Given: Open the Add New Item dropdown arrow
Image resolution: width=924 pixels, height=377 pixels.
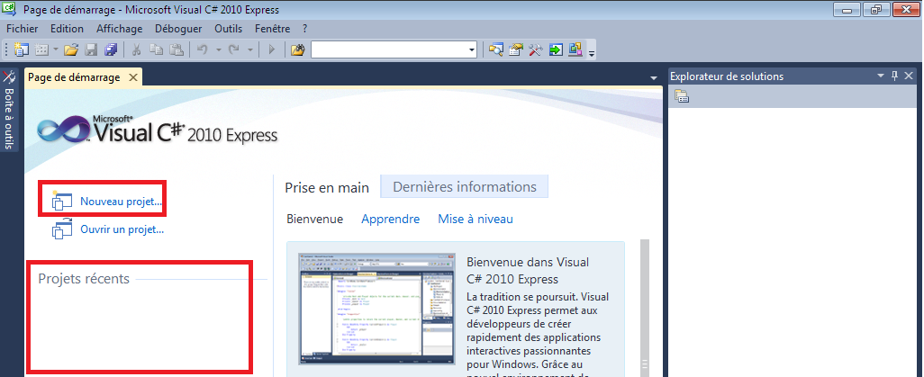Looking at the screenshot, I should 56,50.
